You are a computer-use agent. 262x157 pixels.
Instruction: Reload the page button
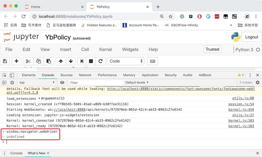(x=24, y=16)
